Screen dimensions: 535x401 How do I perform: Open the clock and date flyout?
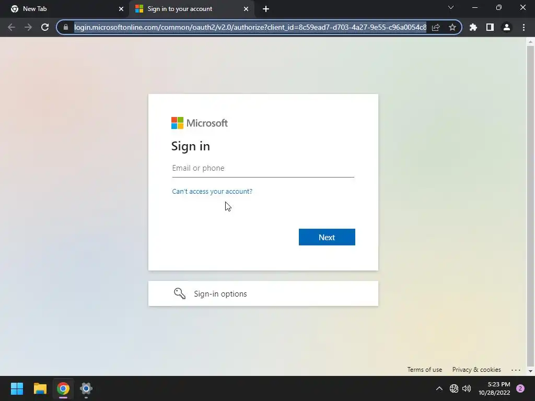click(494, 388)
